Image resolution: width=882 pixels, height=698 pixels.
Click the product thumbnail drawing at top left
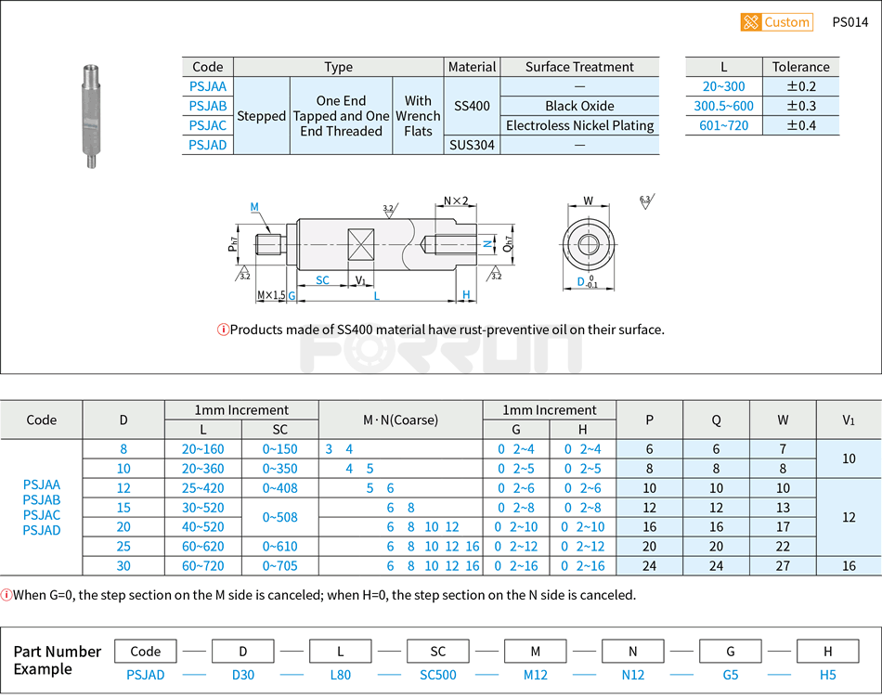click(x=91, y=116)
